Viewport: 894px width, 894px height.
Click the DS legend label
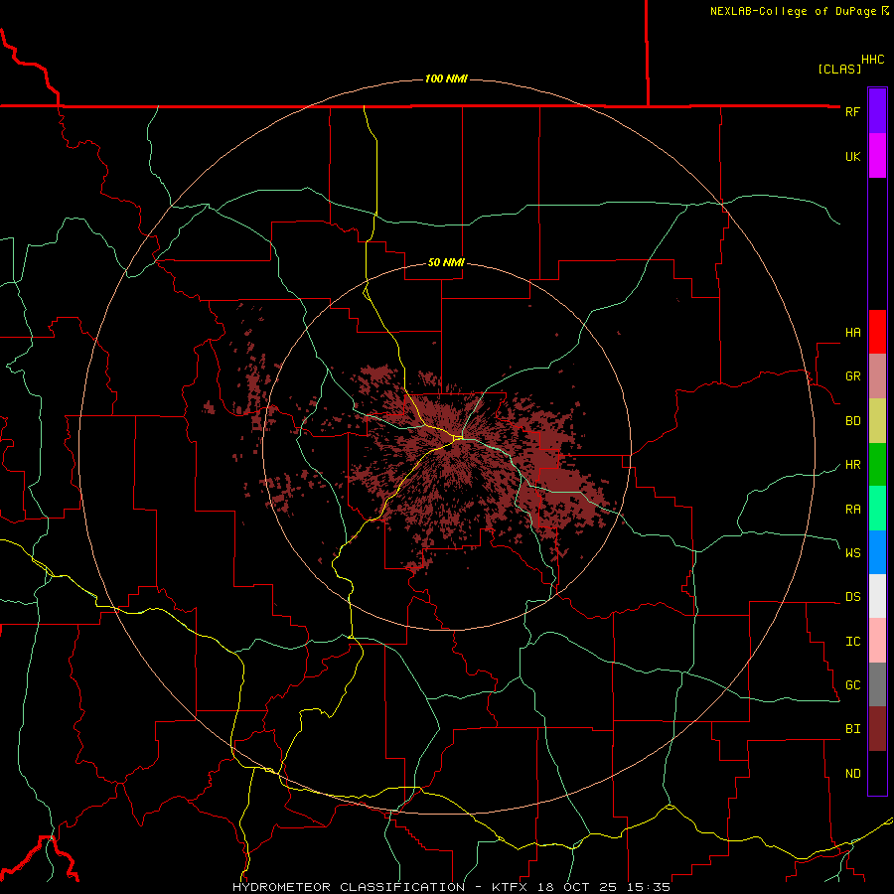pyautogui.click(x=852, y=597)
